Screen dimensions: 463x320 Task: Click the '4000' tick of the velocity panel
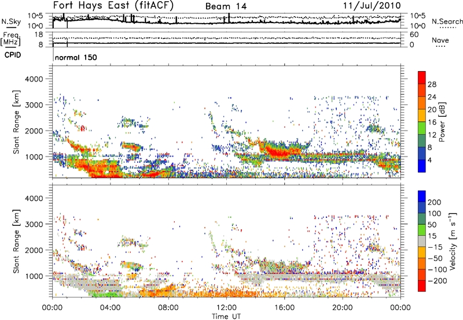pyautogui.click(x=34, y=198)
